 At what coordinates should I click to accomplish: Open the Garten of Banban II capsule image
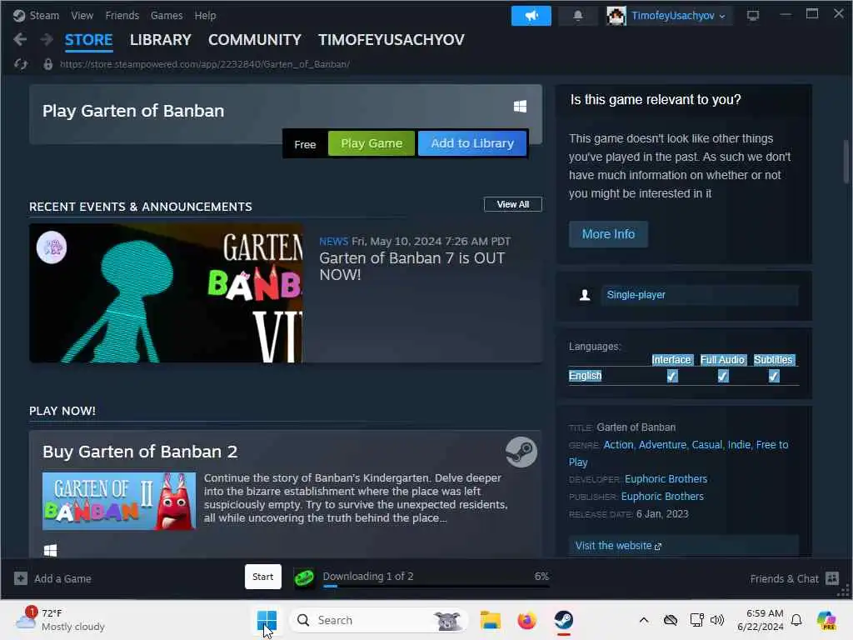119,501
